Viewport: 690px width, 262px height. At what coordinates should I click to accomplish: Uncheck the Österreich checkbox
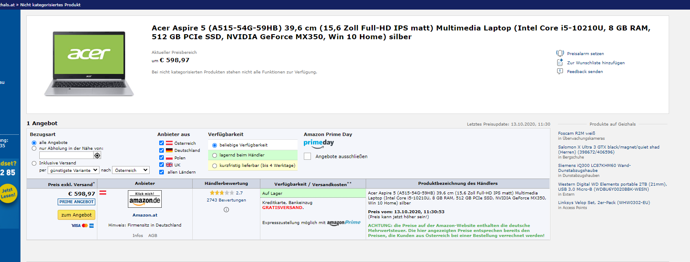(162, 143)
